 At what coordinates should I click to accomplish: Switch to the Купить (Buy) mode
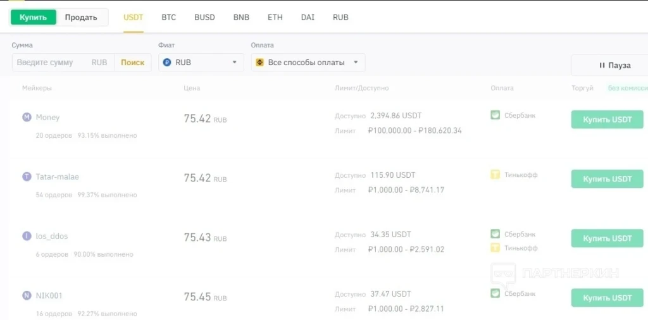click(34, 17)
